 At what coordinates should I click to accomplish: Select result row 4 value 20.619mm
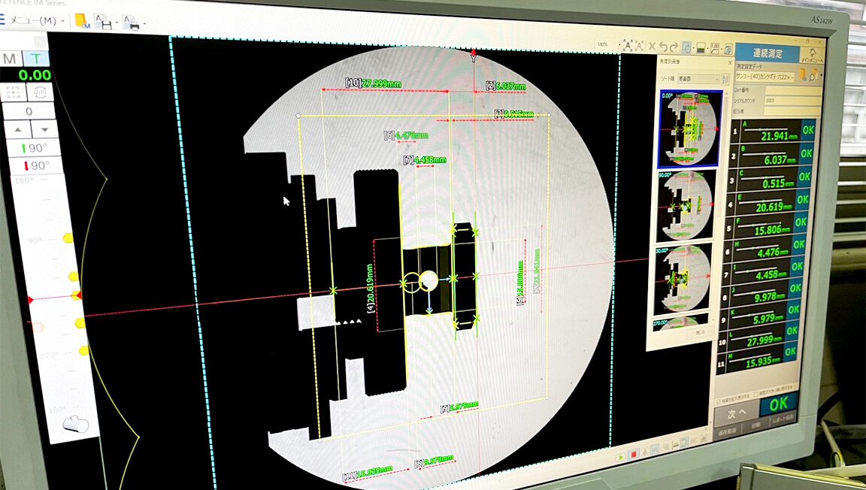pyautogui.click(x=765, y=203)
